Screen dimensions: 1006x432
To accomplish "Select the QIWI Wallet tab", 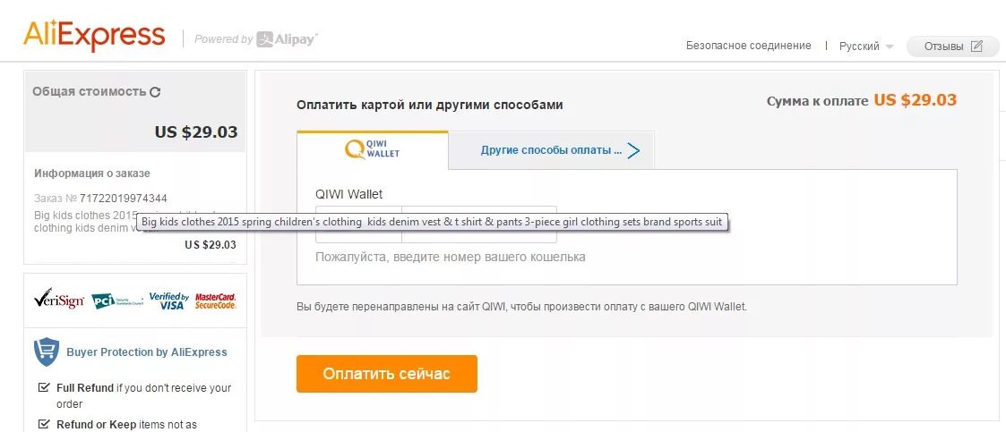I will 372,150.
